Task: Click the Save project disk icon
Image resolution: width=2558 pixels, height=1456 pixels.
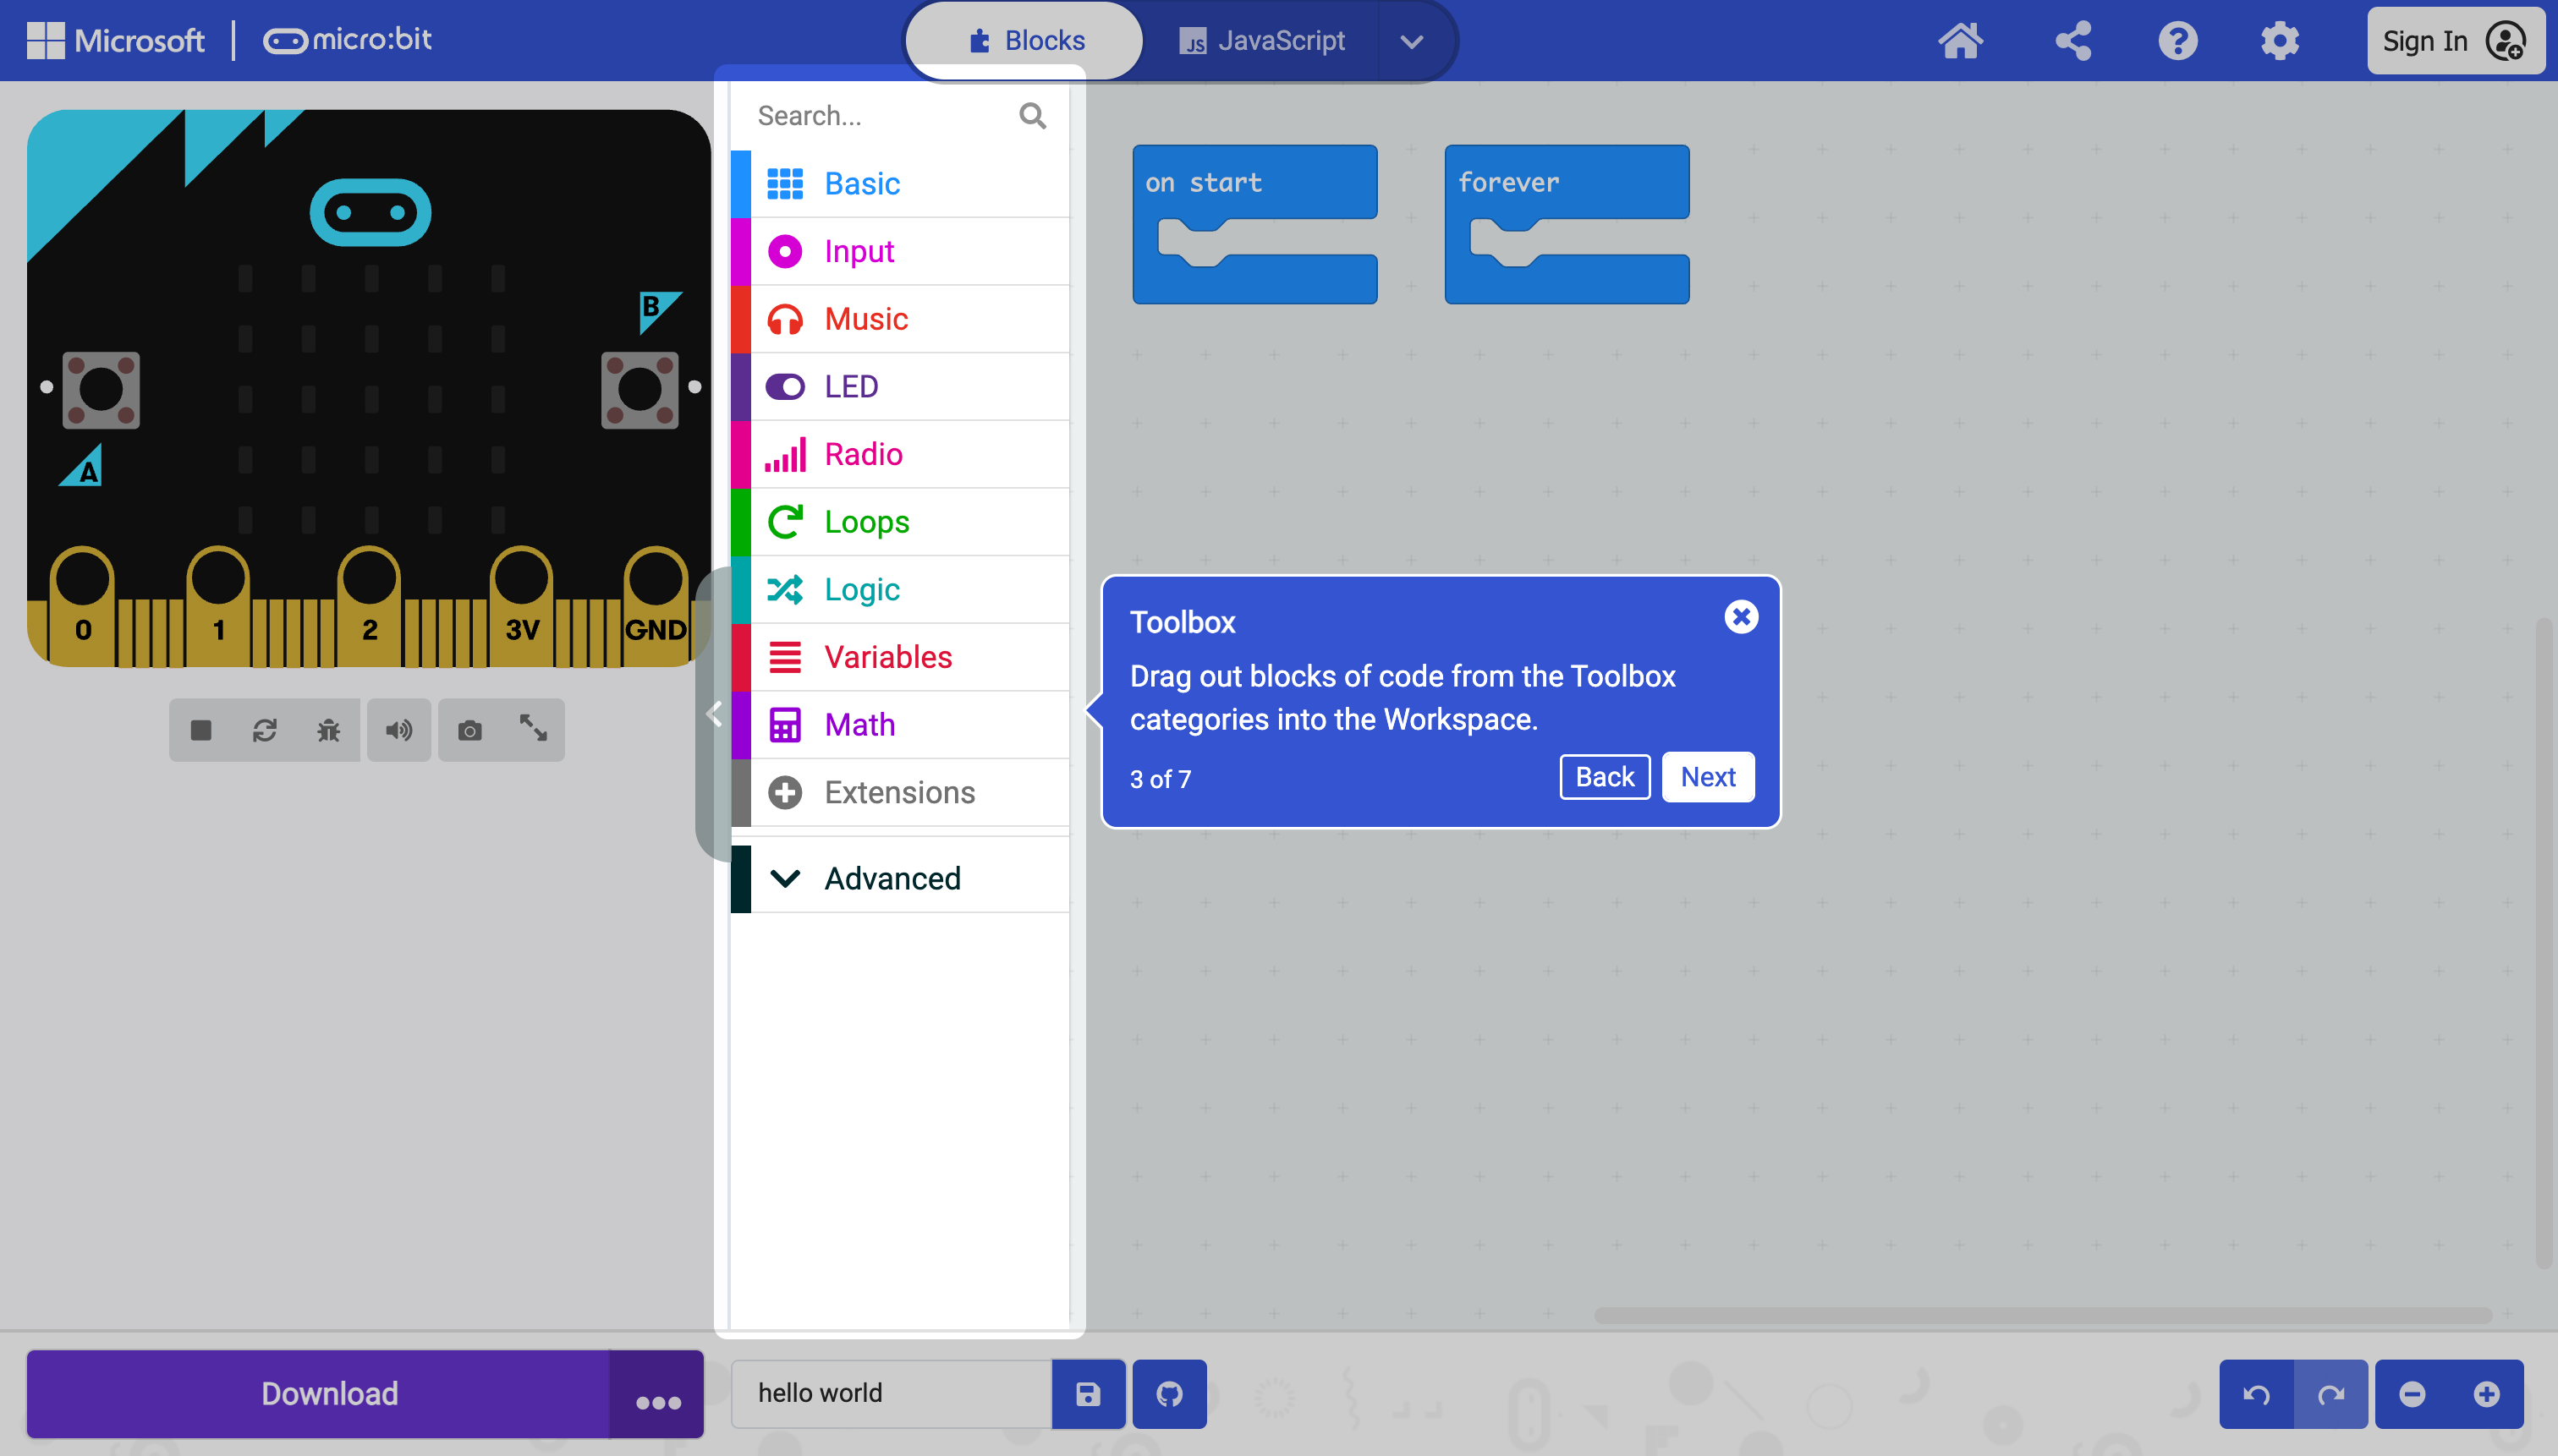Action: (x=1089, y=1393)
